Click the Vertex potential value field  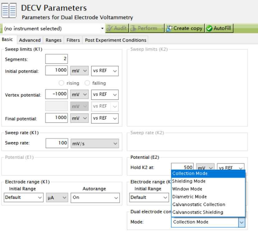tap(56, 94)
